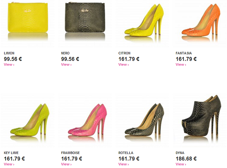
Task: Click View link under NERO
Action: 66,65
